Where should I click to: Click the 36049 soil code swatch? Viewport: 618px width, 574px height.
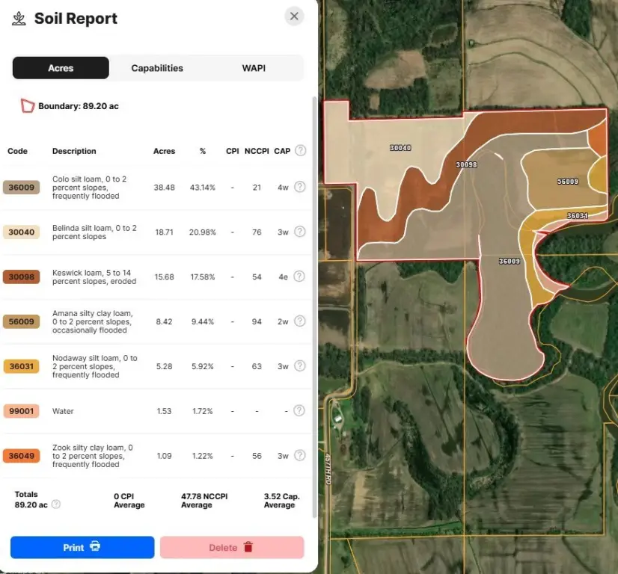22,456
